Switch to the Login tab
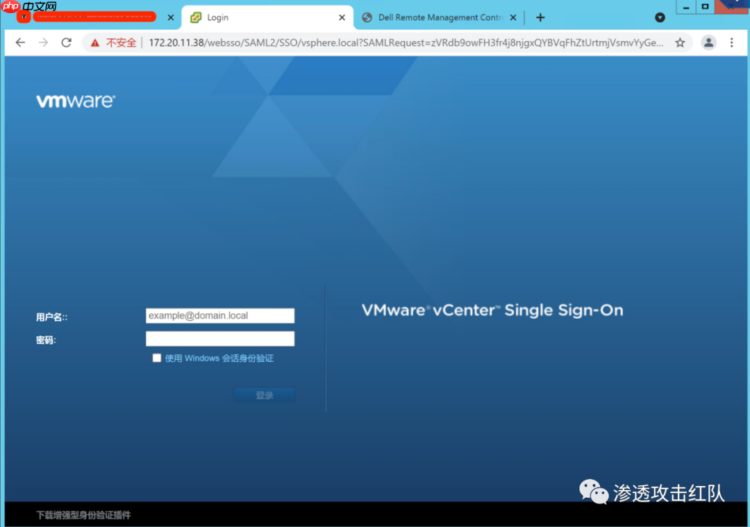 pyautogui.click(x=268, y=17)
